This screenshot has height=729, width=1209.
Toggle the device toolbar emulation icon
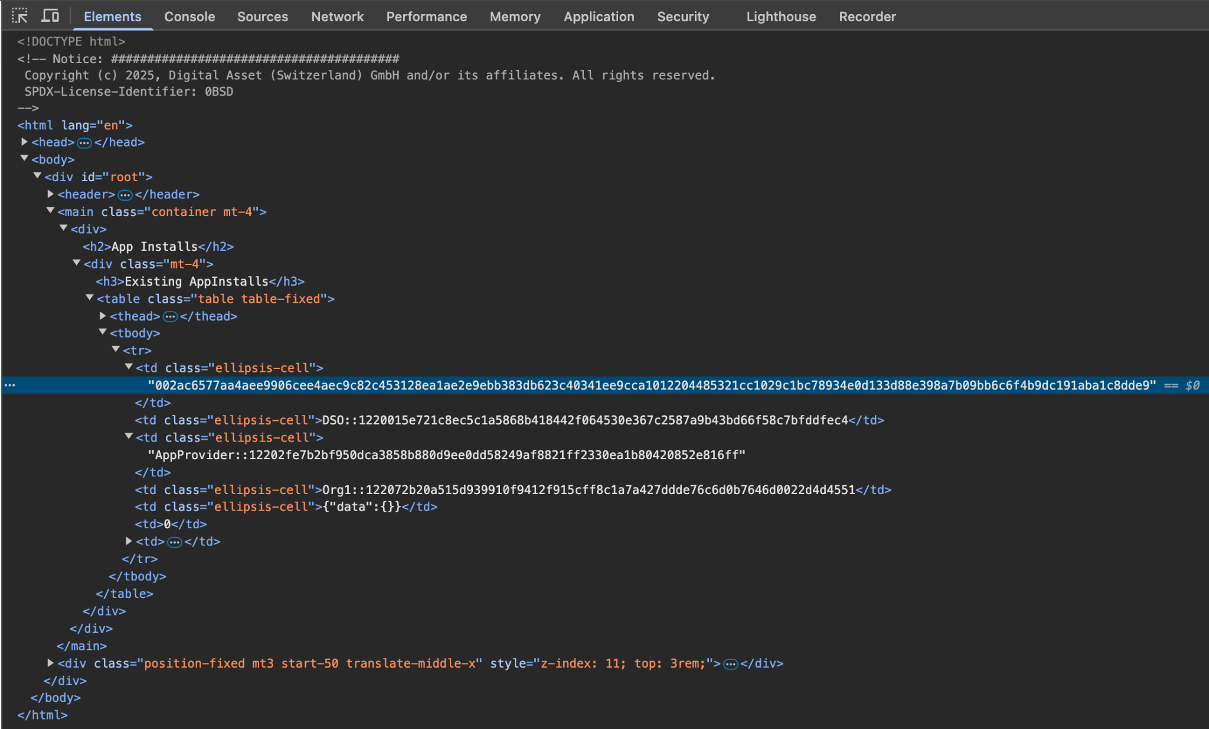[x=51, y=16]
